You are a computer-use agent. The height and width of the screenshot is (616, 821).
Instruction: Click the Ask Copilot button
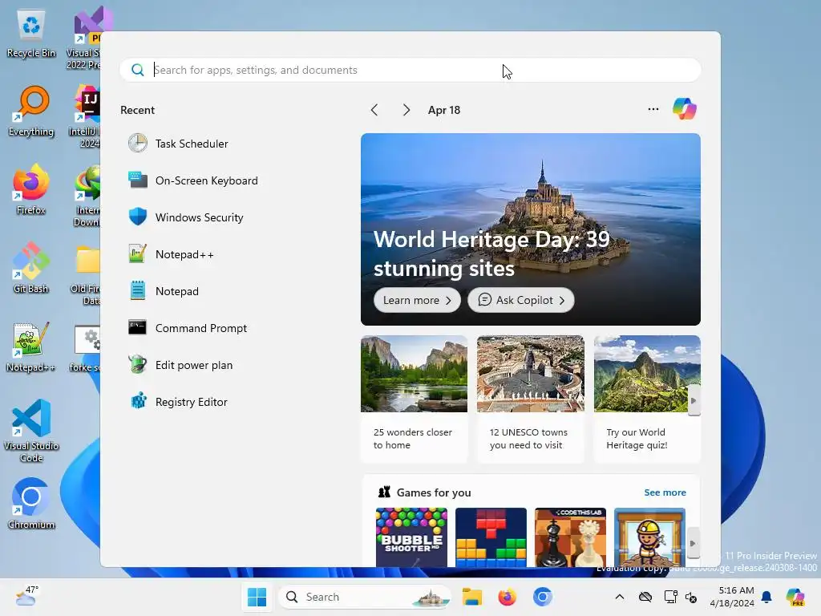click(x=521, y=300)
